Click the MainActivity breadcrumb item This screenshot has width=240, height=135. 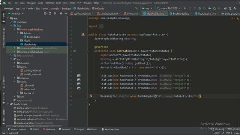point(81,8)
